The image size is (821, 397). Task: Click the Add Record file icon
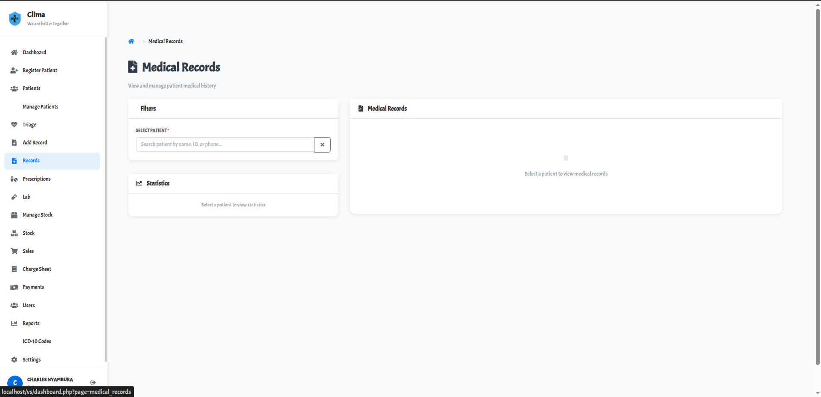[14, 143]
